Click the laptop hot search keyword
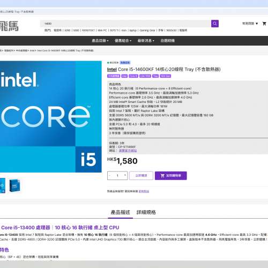Viewport: 268px width, 268px height. coord(133,31)
